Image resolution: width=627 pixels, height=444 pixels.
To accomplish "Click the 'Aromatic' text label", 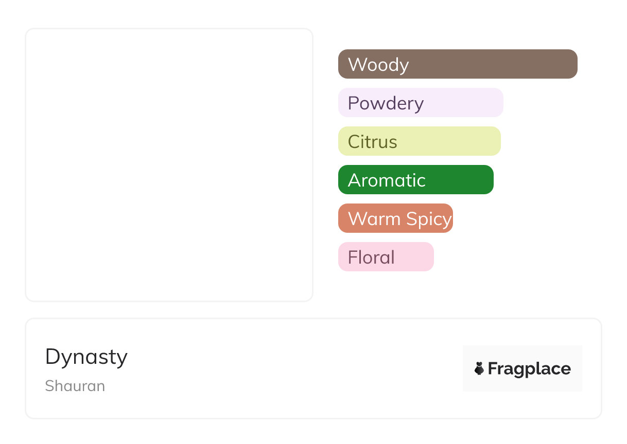I will pos(387,180).
